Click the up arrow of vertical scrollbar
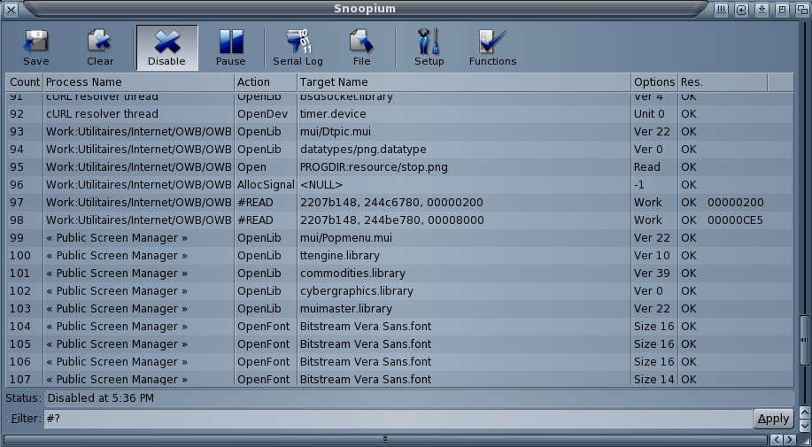Viewport: 812px width, 447px height. (804, 412)
